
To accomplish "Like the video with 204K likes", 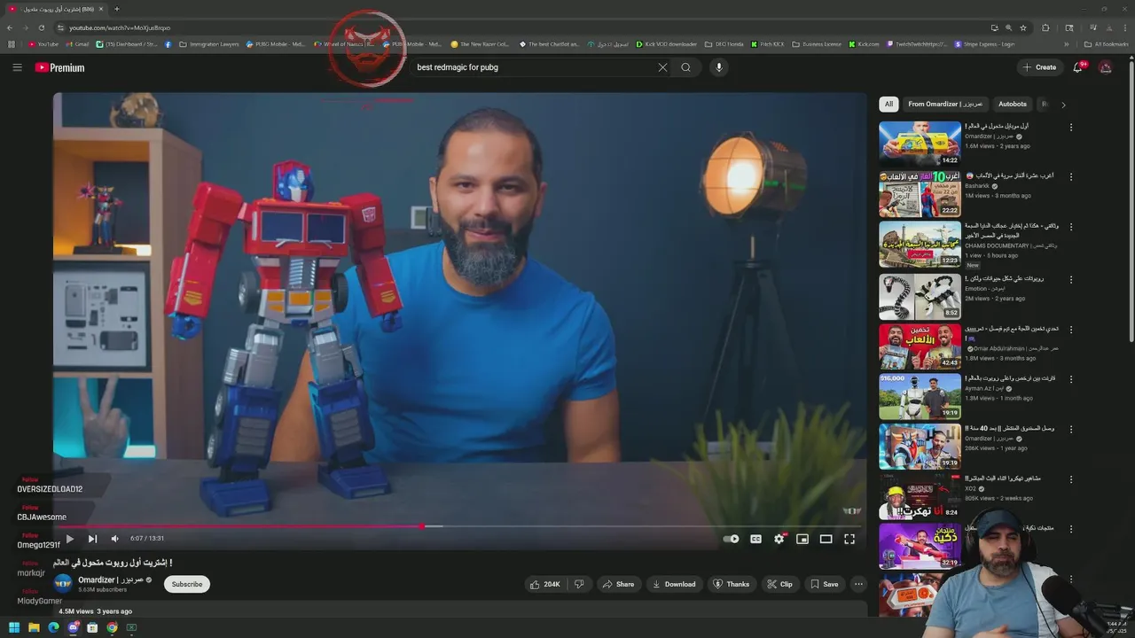I will 544,584.
